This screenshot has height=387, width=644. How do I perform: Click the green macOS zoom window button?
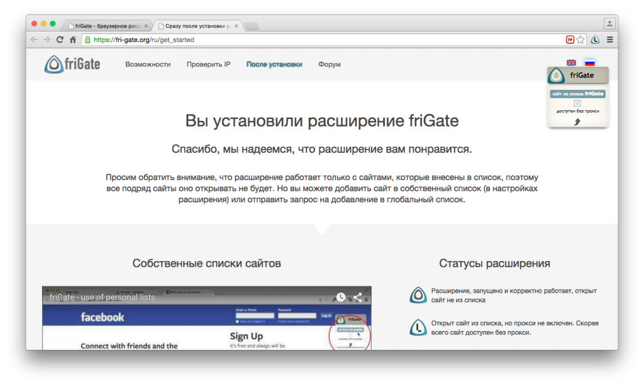53,24
